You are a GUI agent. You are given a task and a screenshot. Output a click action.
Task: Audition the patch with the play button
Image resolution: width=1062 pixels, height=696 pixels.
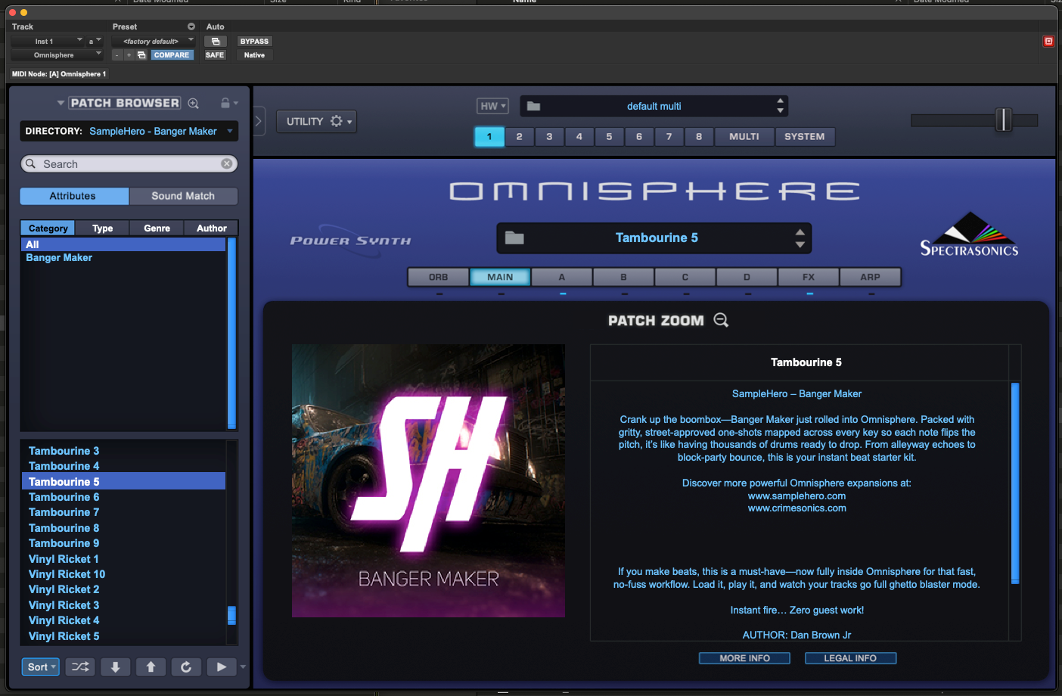click(x=221, y=666)
